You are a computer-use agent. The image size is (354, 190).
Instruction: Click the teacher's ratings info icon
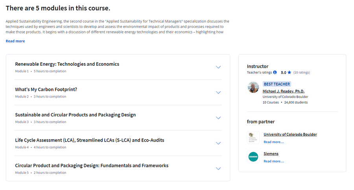point(275,72)
